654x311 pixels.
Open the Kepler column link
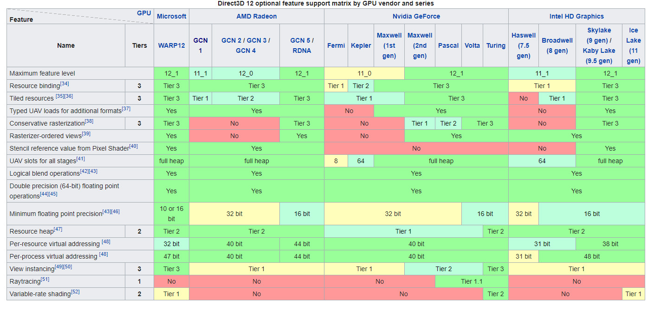[x=361, y=45]
